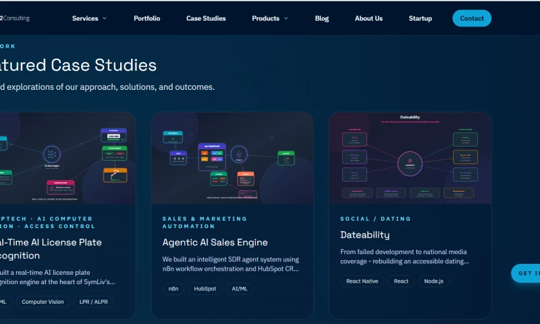
Task: Open the Agentic AI Sales Engine title
Action: [215, 242]
